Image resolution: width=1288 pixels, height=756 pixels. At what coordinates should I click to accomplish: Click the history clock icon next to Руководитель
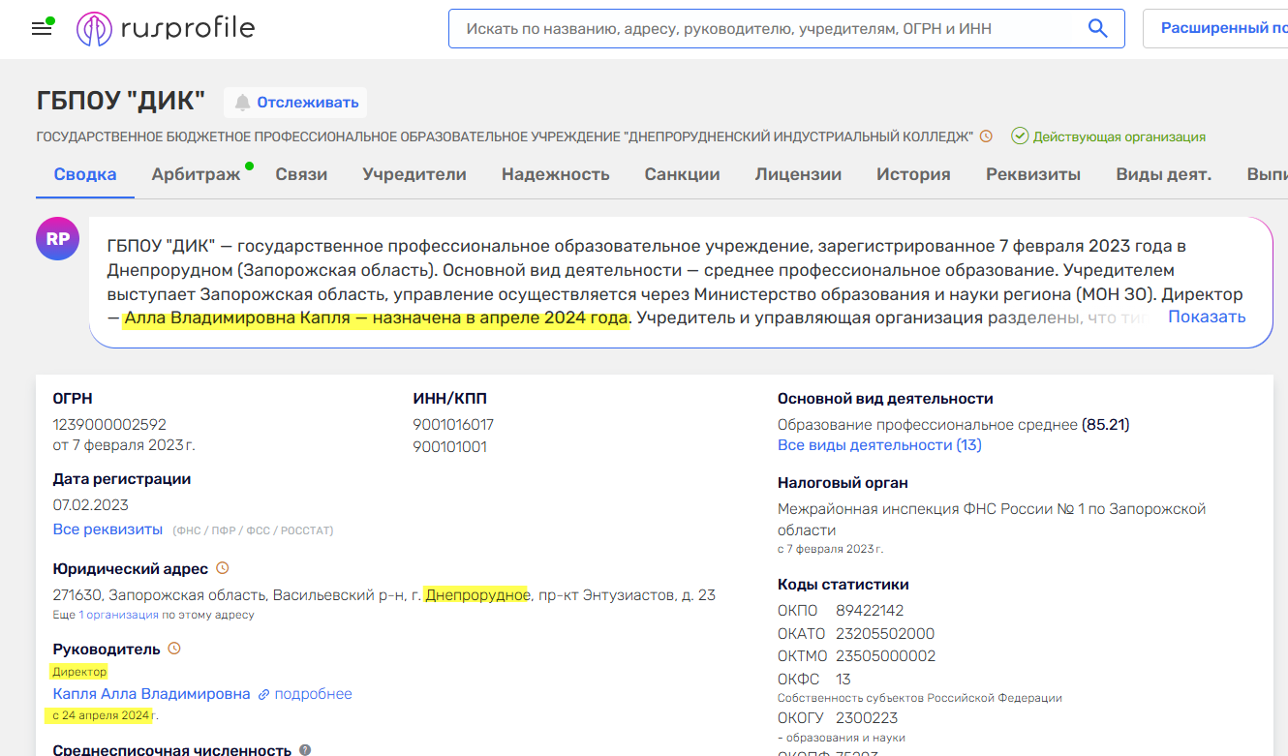coord(174,649)
